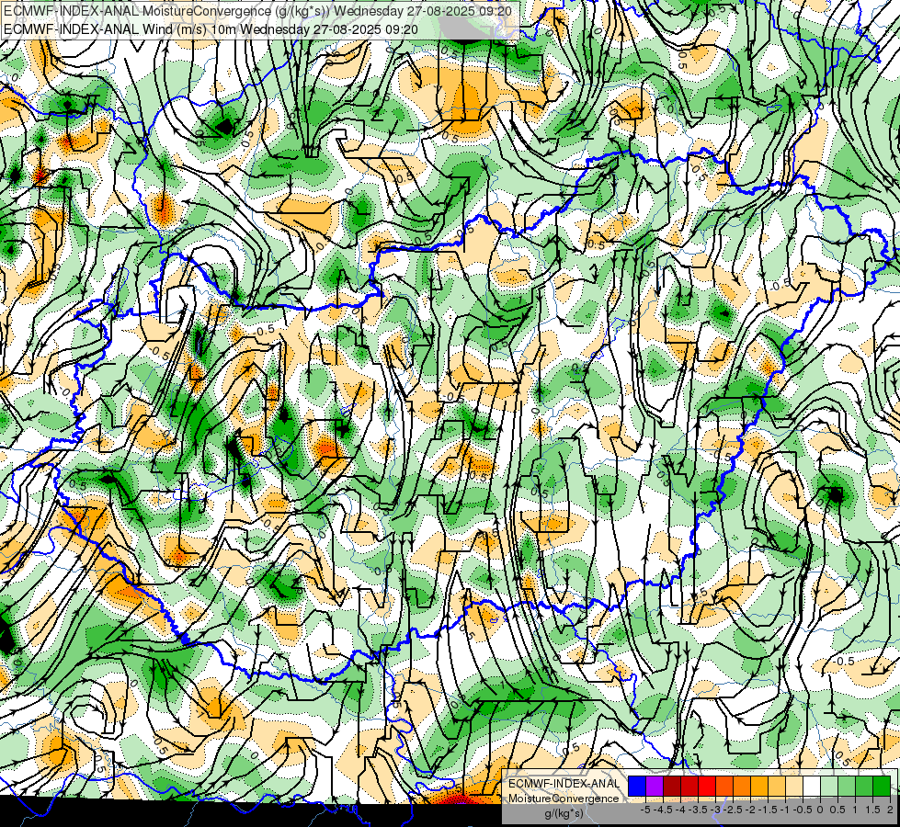Click the -5 tick label on legend
The height and width of the screenshot is (827, 900).
coord(645,810)
